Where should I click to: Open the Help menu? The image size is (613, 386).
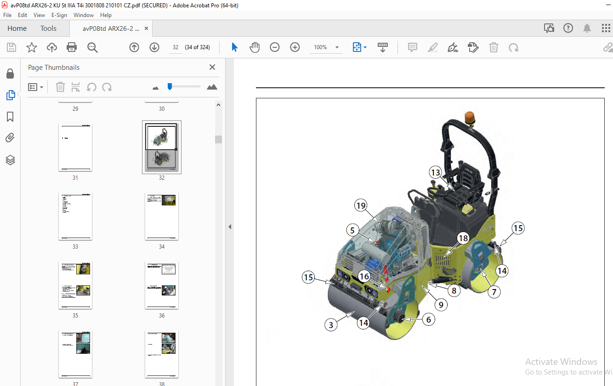pos(106,15)
